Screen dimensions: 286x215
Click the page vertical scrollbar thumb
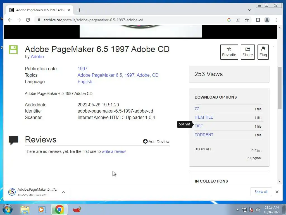point(280,88)
